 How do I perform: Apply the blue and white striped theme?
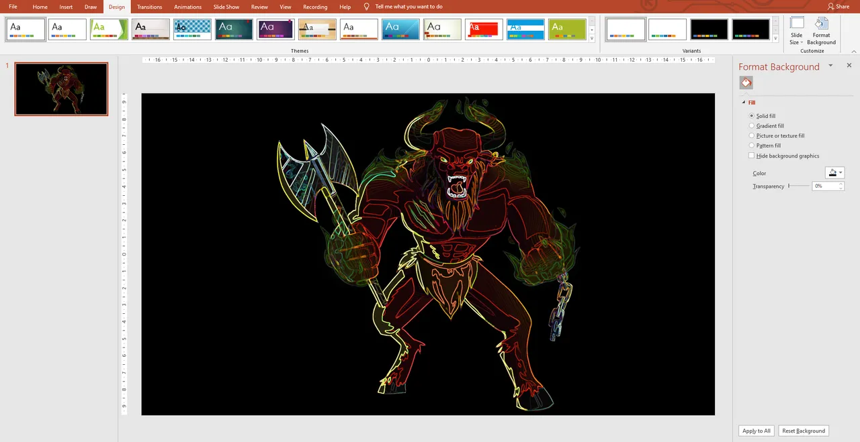525,29
